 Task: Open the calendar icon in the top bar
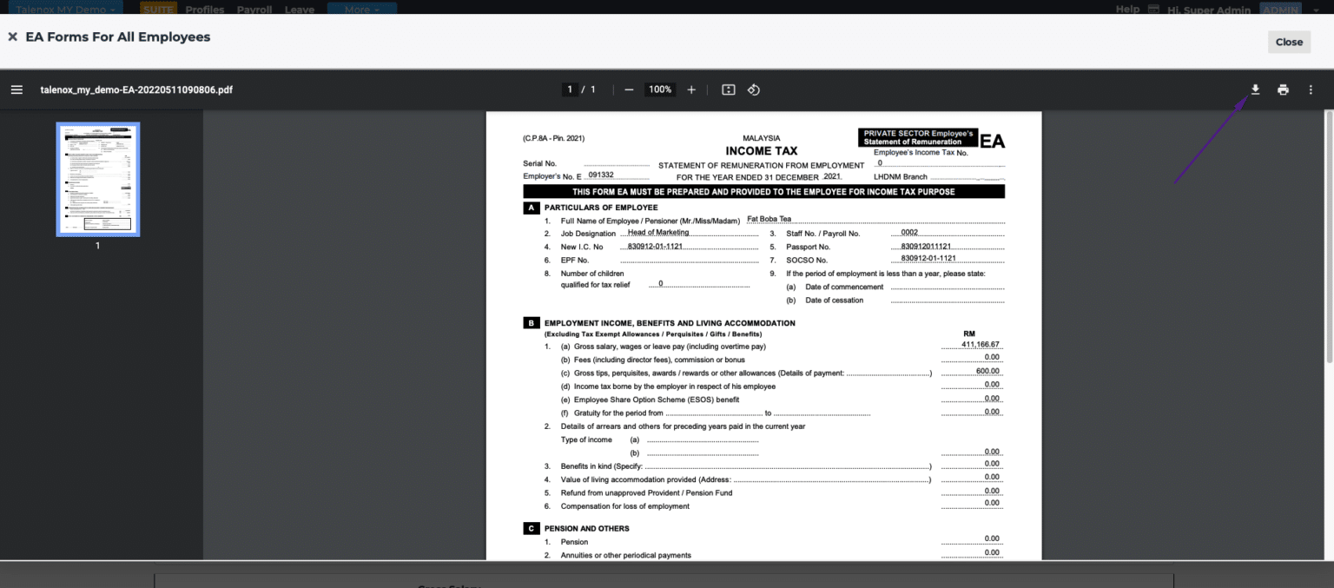(1152, 9)
